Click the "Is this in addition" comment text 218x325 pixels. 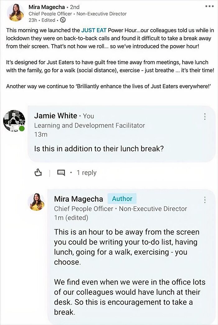click(99, 149)
